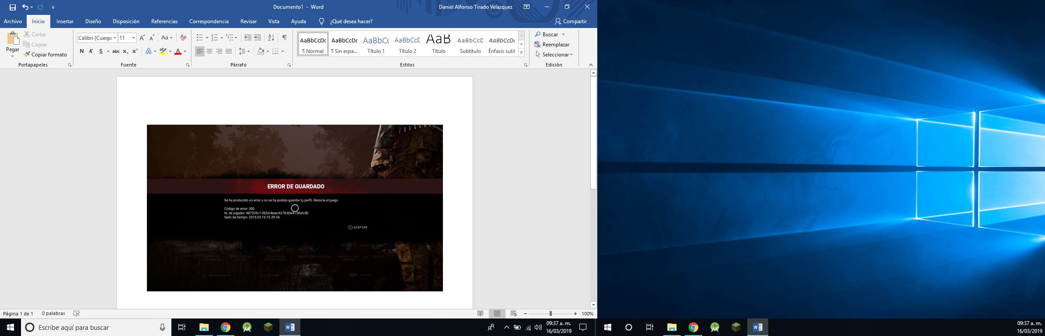Switch to the Diseño tab
Image resolution: width=1045 pixels, height=336 pixels.
click(x=93, y=21)
